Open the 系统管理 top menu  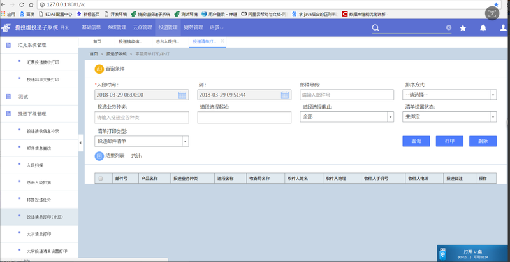click(117, 27)
